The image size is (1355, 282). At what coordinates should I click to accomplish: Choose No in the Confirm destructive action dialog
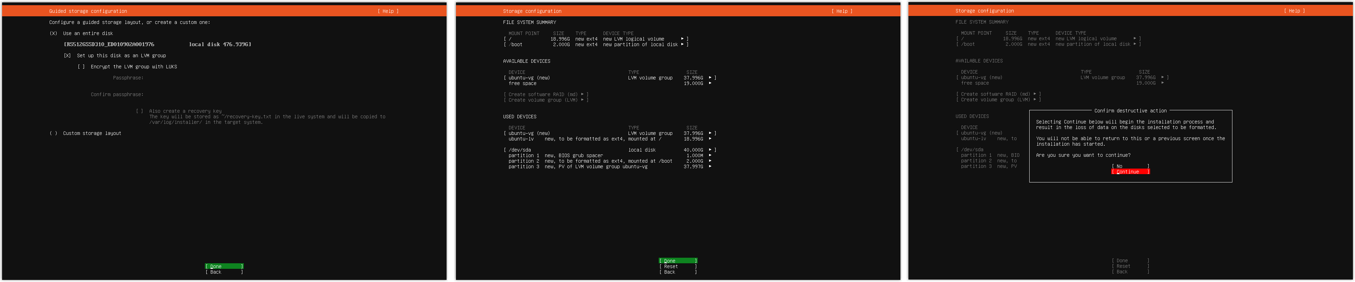tap(1130, 166)
